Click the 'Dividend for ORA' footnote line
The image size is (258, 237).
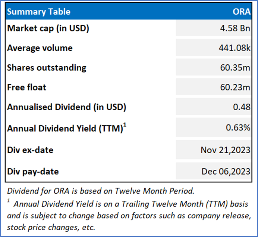(x=101, y=191)
